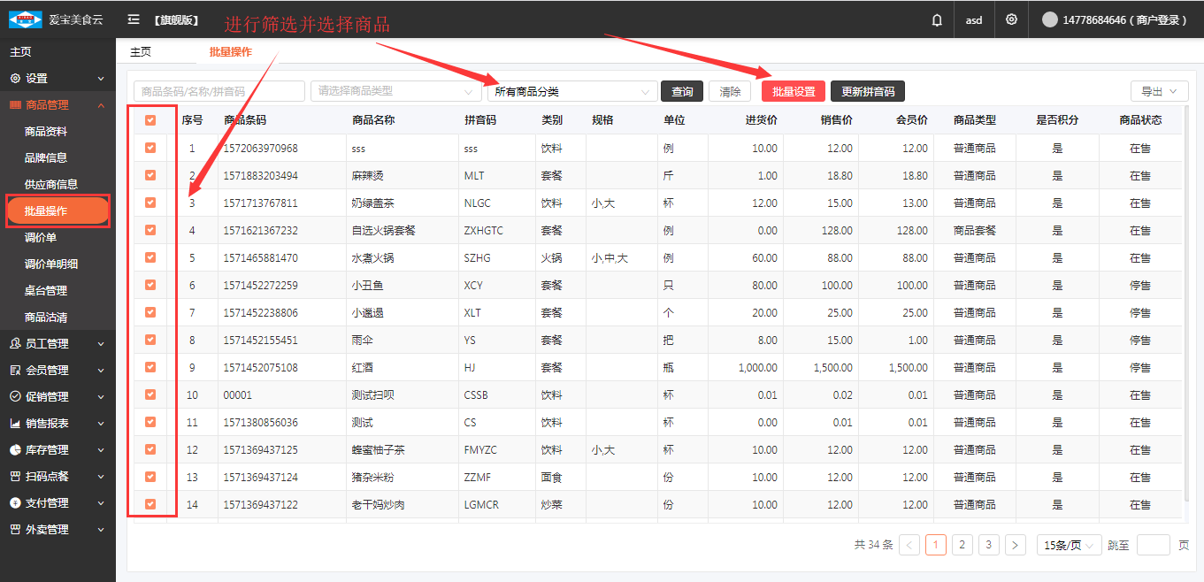The height and width of the screenshot is (582, 1204).
Task: Click the 商品条码/名称/拼音码 search field
Action: (x=219, y=91)
